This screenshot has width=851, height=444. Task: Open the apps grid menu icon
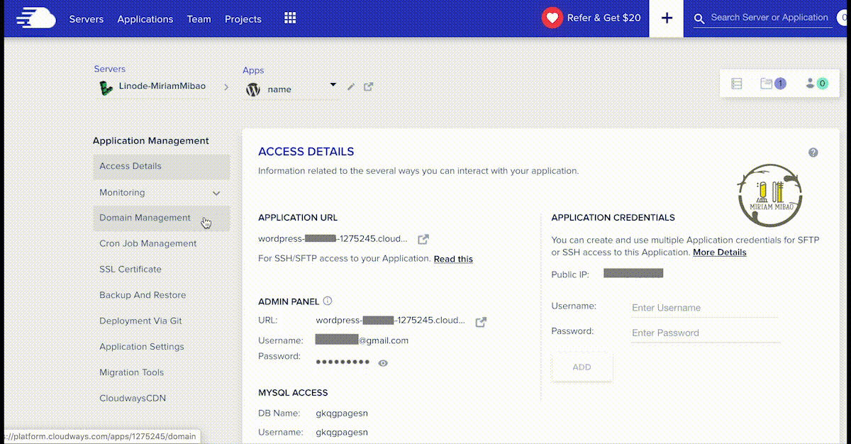point(290,18)
